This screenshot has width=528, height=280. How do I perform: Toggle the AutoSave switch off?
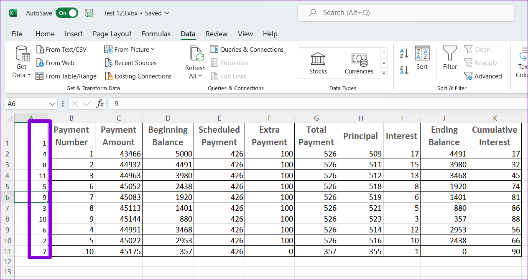[67, 13]
